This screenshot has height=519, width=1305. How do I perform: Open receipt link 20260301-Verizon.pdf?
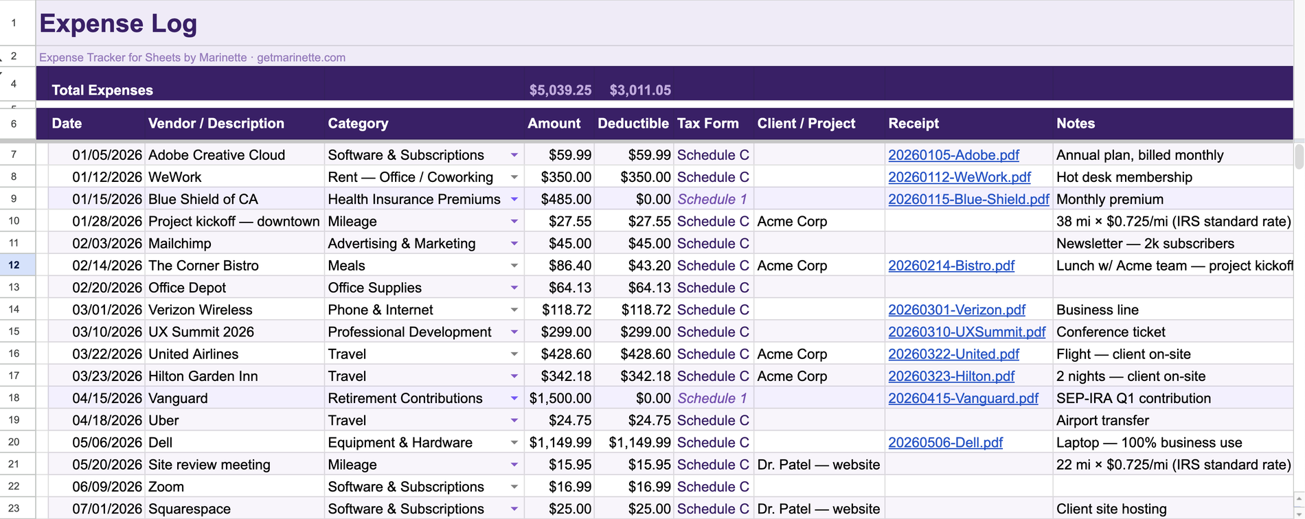pos(957,310)
